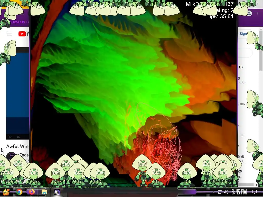Click the YouTube video player area
This screenshot has width=263, height=197.
17,93
